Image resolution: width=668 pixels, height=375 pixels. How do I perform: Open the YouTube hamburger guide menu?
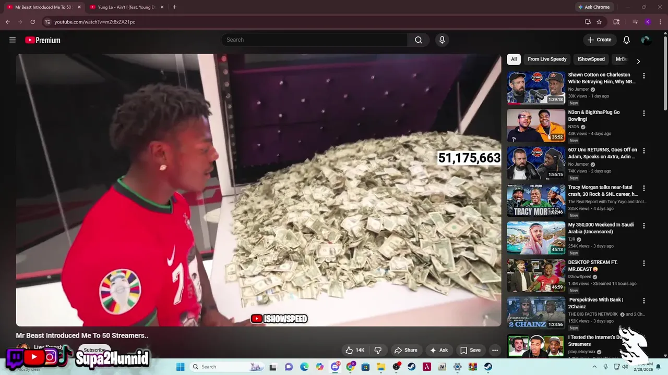pyautogui.click(x=13, y=40)
